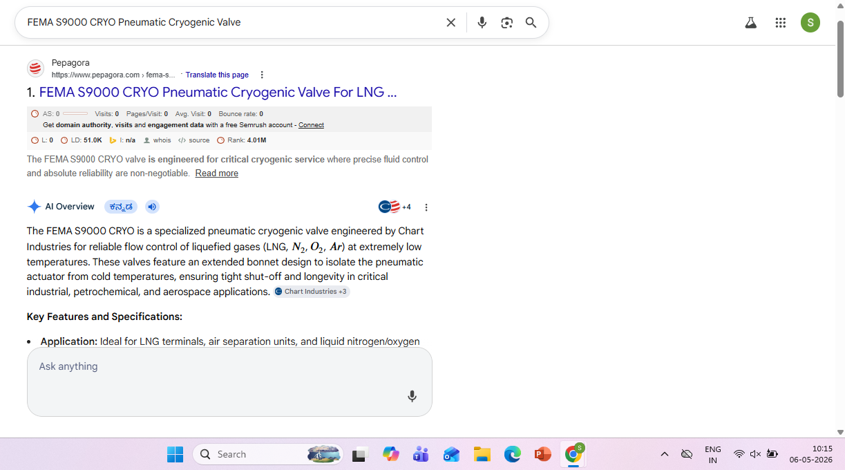Open the Google apps grid
Image resolution: width=845 pixels, height=470 pixels.
(781, 23)
